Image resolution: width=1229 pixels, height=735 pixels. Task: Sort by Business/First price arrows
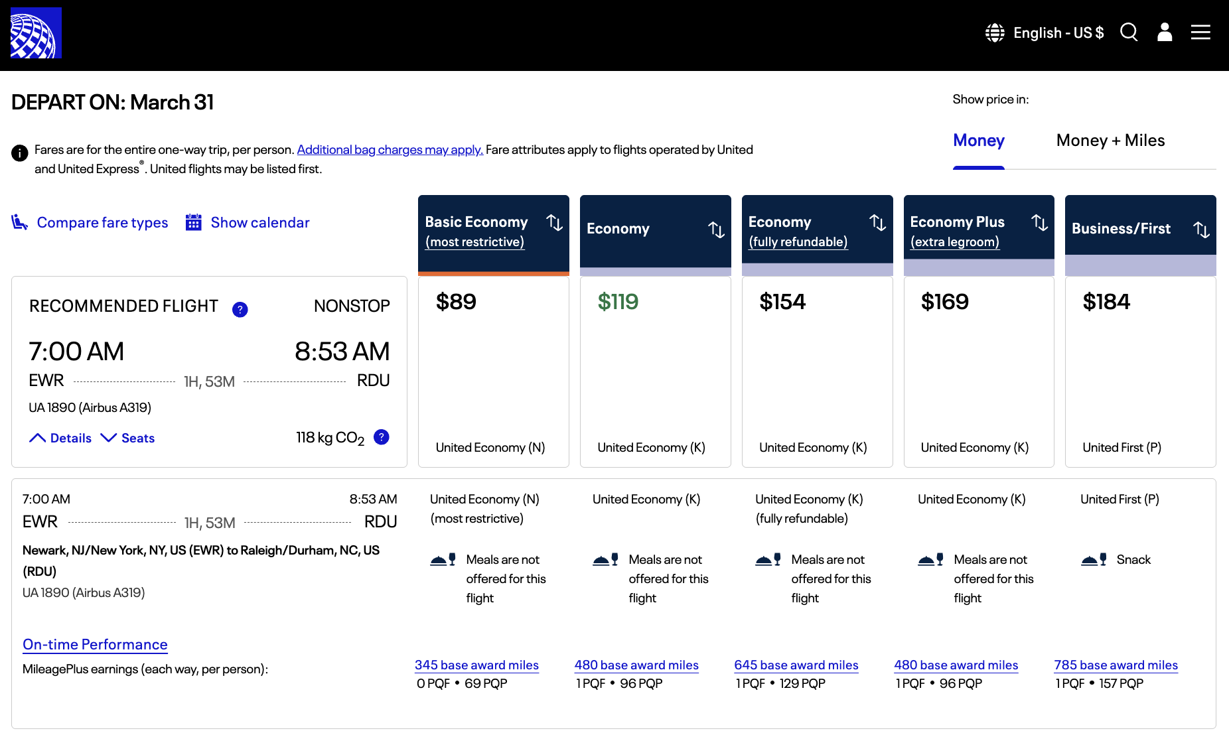(1201, 230)
